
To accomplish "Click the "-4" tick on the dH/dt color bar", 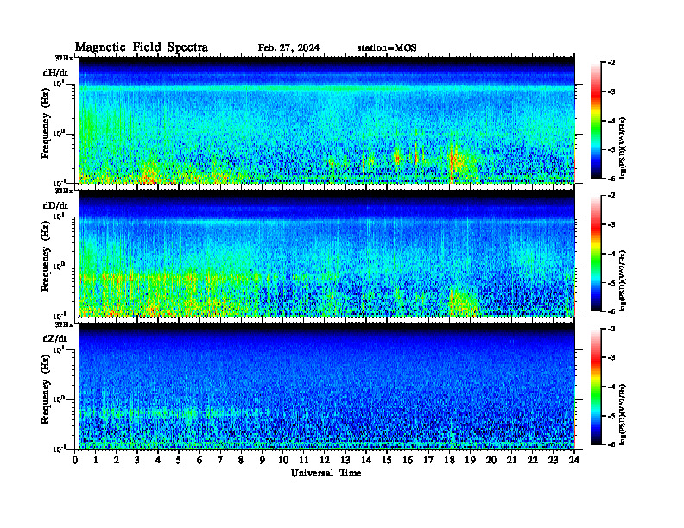I will pyautogui.click(x=611, y=121).
